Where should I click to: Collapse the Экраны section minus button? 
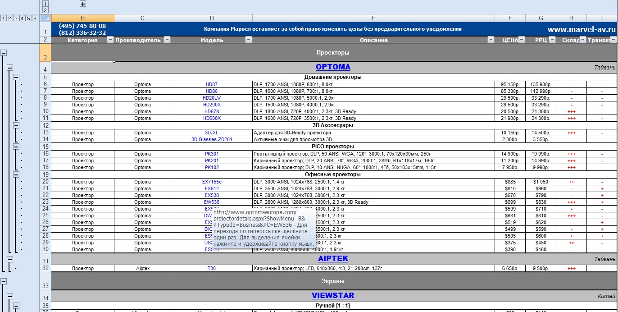(4, 281)
